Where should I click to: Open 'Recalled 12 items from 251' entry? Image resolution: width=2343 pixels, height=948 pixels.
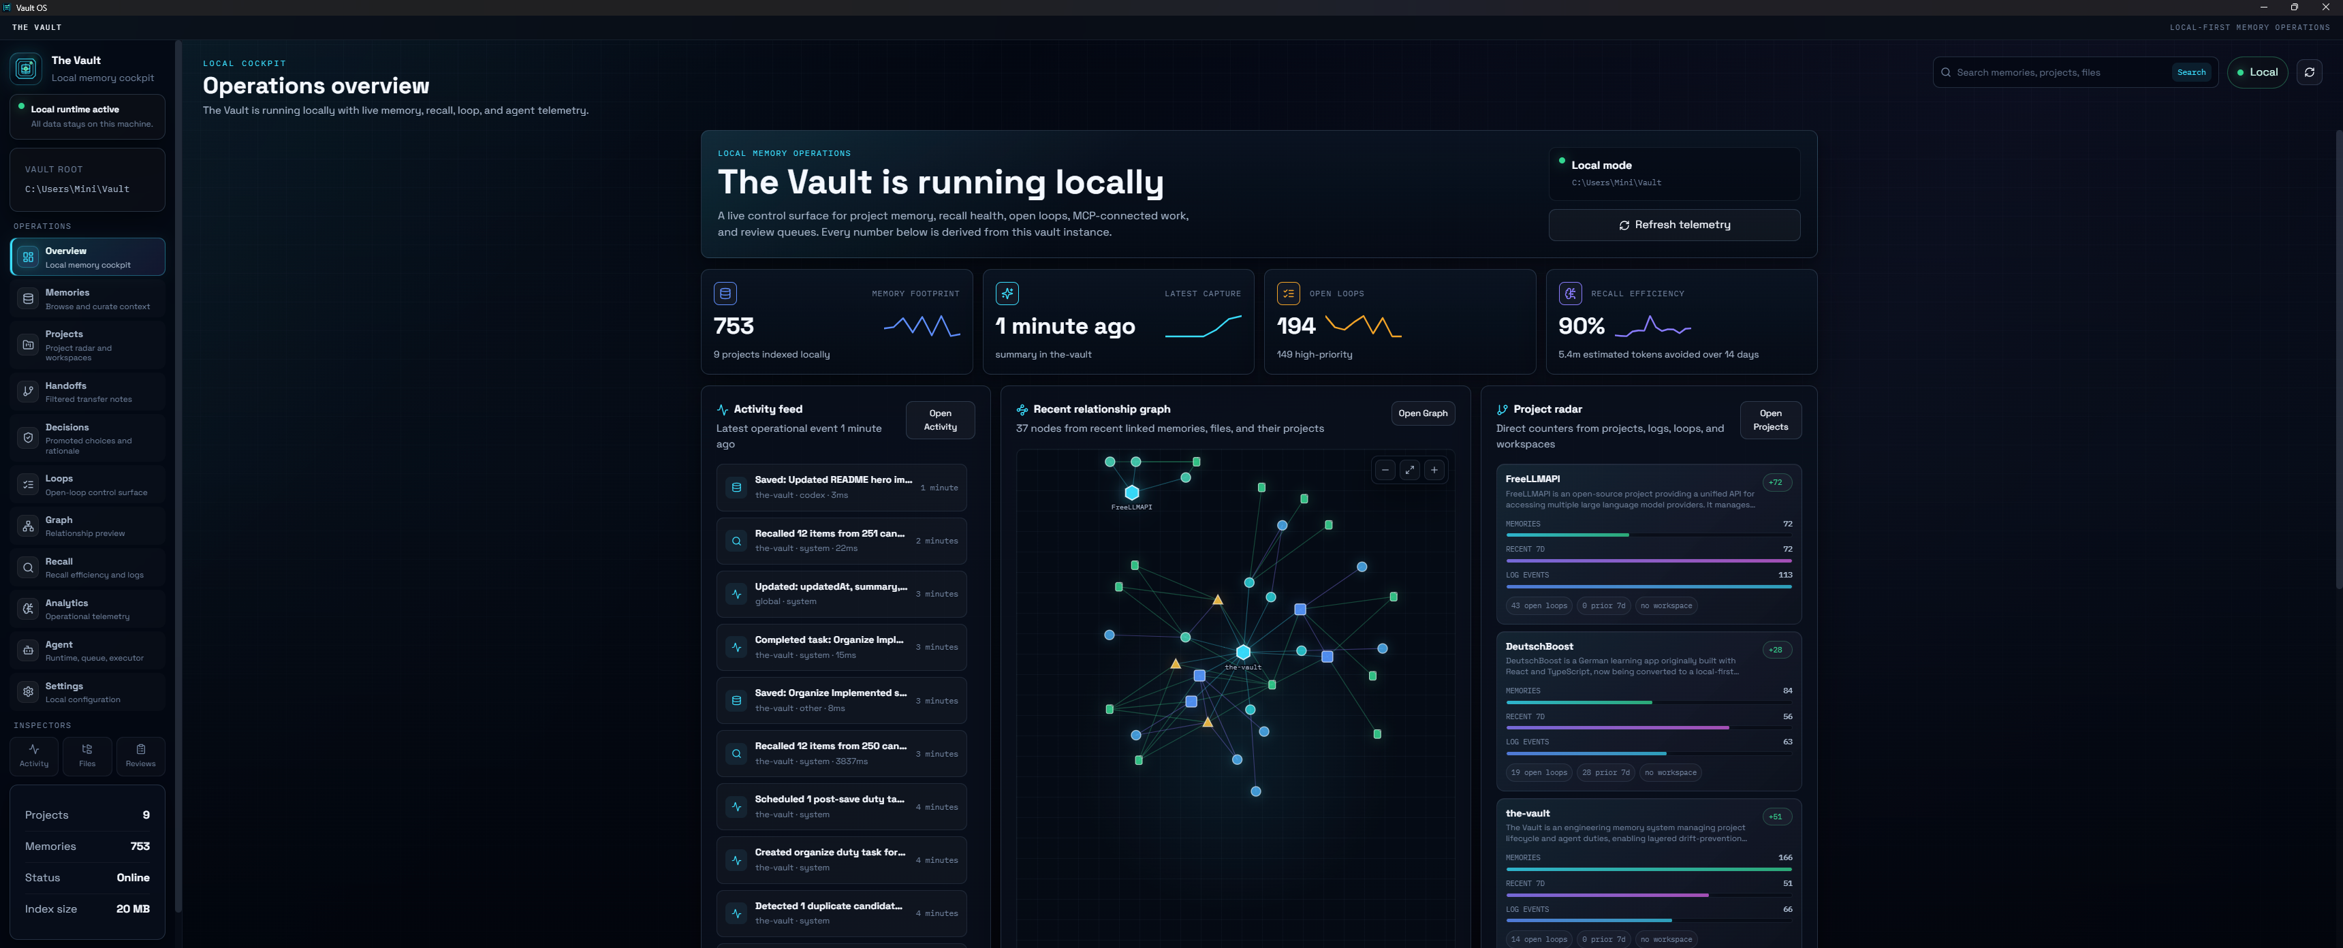[x=841, y=541]
